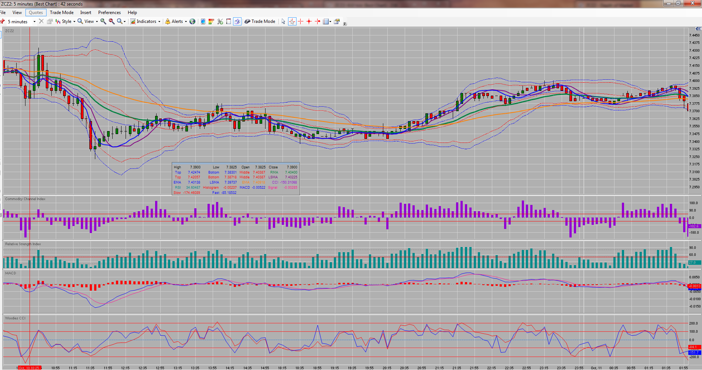Select the arrow pointer cursor tool
Viewport: 702px width, 370px height.
click(283, 21)
